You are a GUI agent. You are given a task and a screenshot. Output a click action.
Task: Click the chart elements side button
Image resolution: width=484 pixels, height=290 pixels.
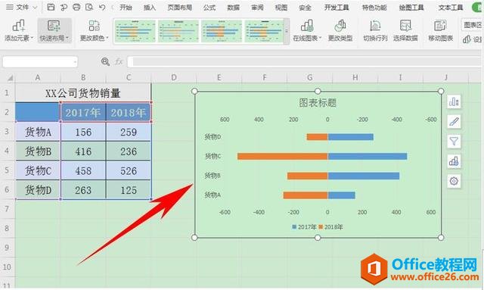[x=454, y=101]
